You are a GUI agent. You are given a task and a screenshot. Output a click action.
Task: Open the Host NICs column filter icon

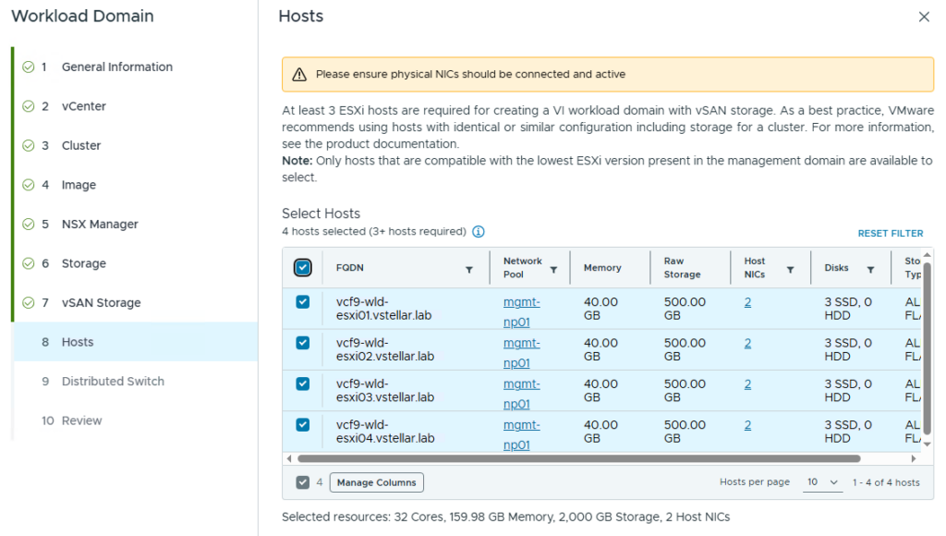tap(790, 270)
